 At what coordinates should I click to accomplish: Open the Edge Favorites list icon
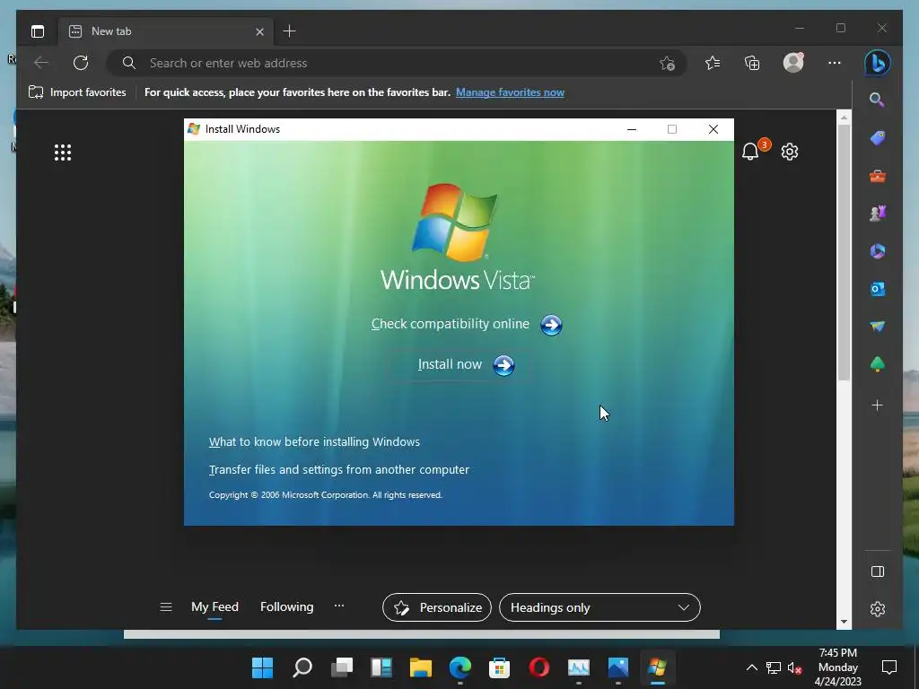(x=713, y=63)
